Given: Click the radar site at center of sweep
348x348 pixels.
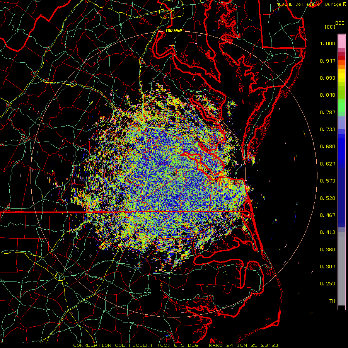Looking at the screenshot, I should pyautogui.click(x=174, y=174).
